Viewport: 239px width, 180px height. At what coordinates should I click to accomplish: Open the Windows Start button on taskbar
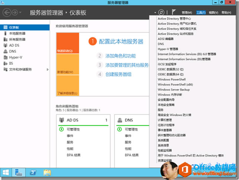click(6, 173)
